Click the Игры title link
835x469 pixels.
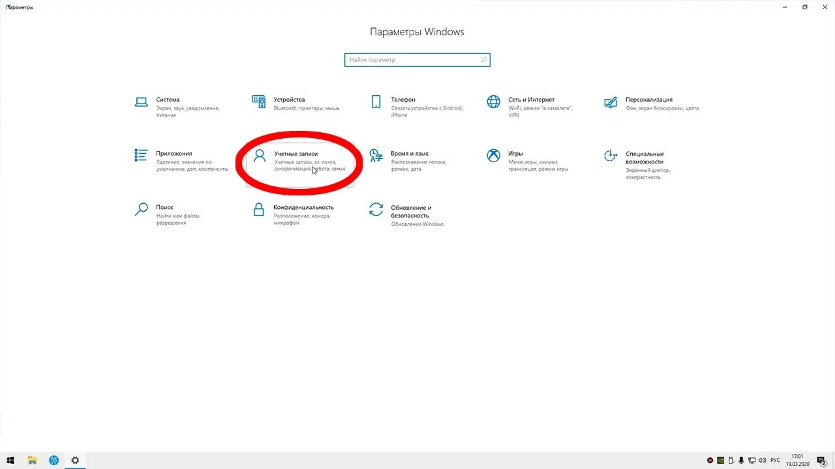pos(516,154)
